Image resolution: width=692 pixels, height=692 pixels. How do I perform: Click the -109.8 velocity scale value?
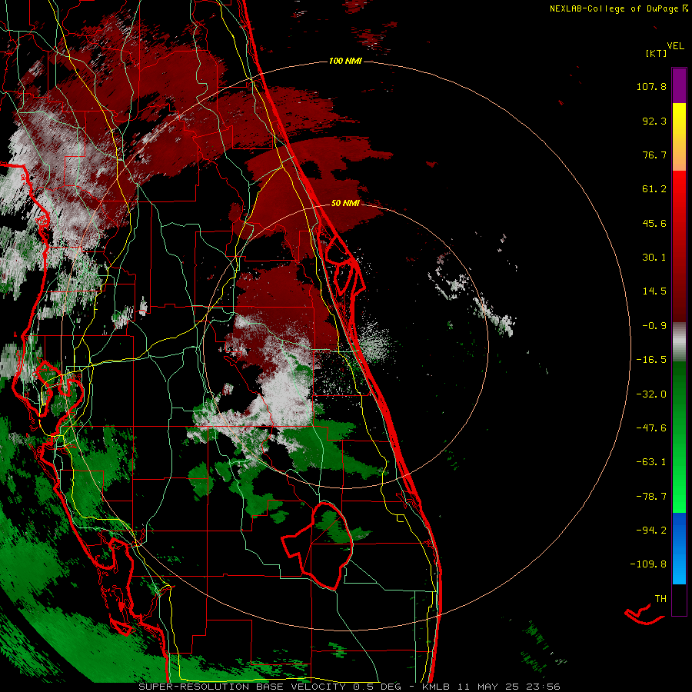tap(648, 564)
